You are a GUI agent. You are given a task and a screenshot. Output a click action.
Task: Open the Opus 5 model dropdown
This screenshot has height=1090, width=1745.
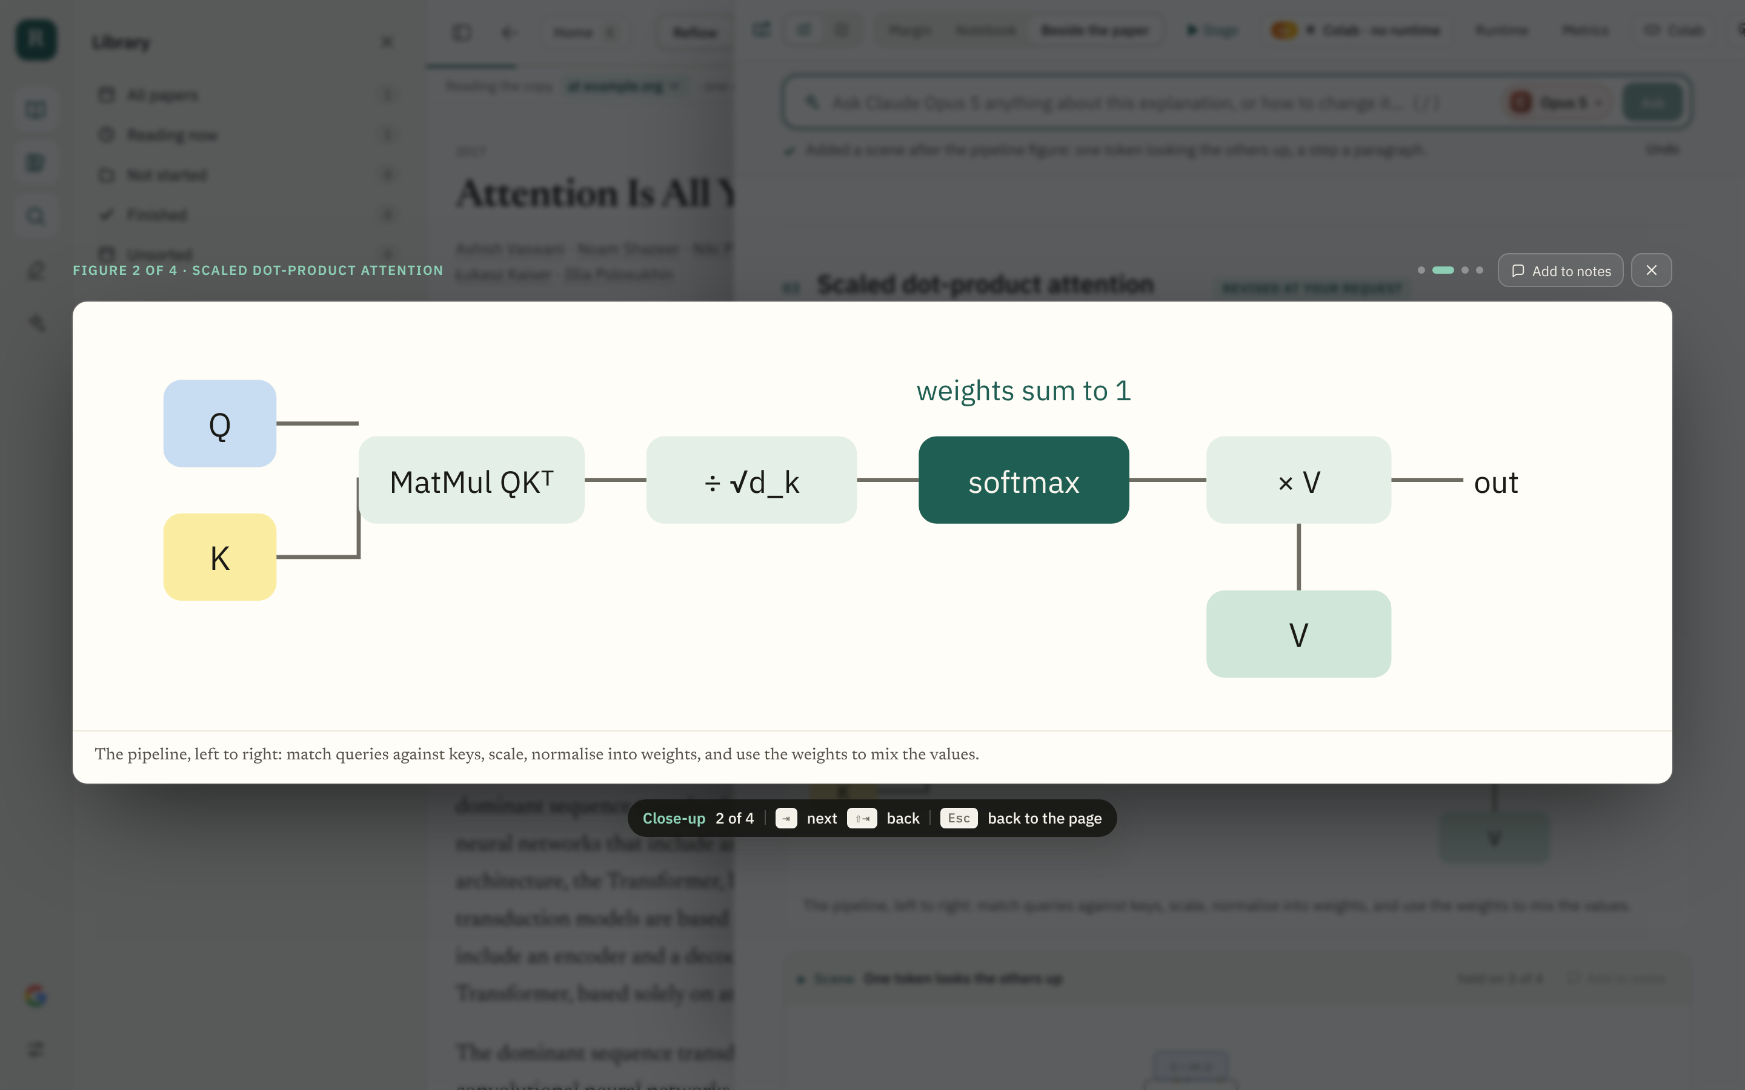(x=1557, y=102)
